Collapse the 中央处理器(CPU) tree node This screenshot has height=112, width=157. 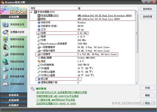click(31, 12)
